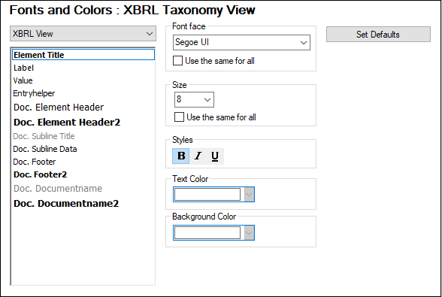Enable Font face 'Use the same for all'
Viewport: 442px width, 297px height.
tap(177, 61)
